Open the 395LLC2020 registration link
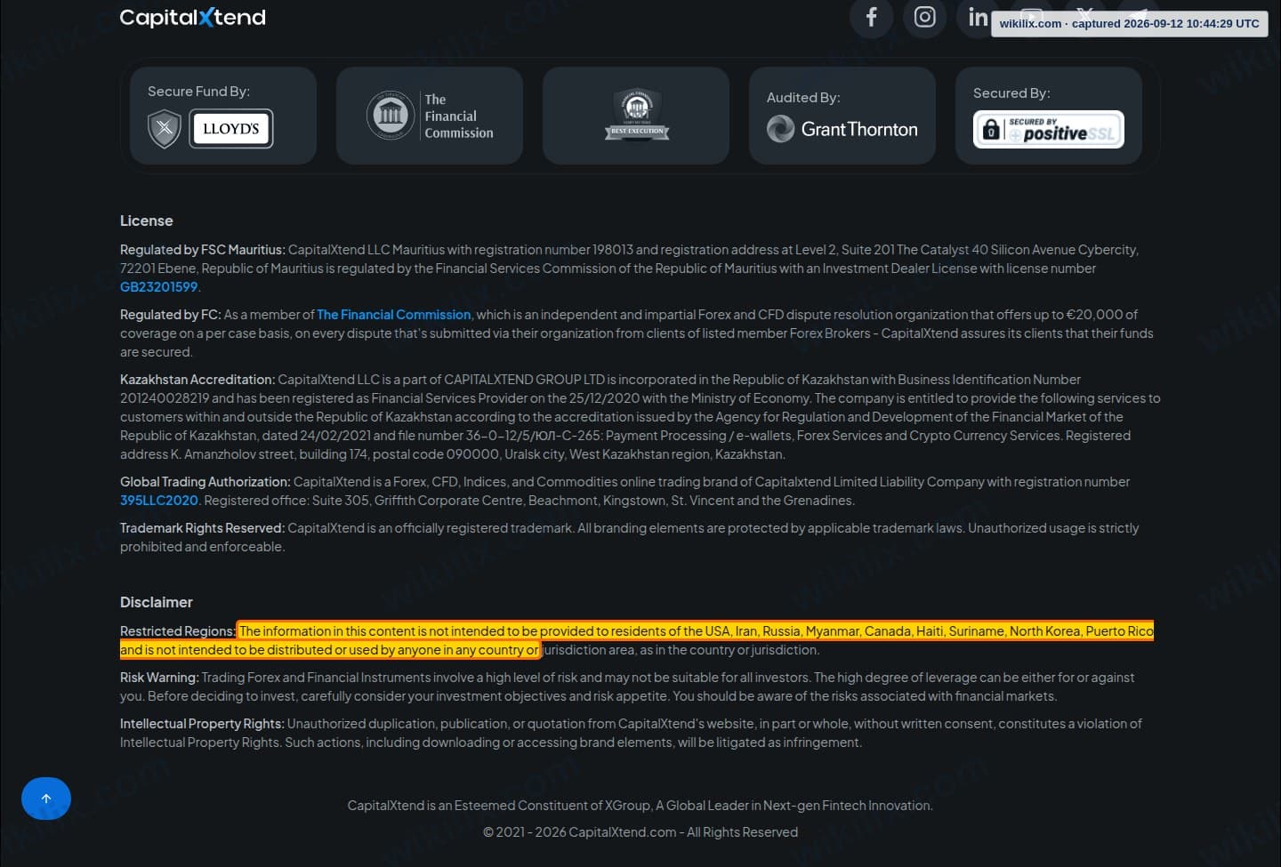1281x867 pixels. click(x=159, y=500)
